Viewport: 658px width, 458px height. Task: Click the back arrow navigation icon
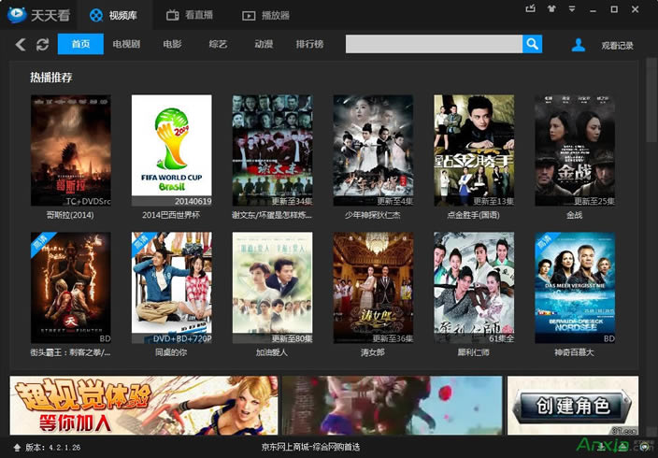21,45
